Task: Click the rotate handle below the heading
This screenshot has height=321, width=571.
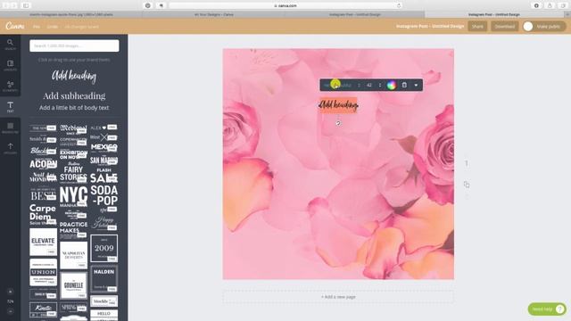Action: click(338, 123)
